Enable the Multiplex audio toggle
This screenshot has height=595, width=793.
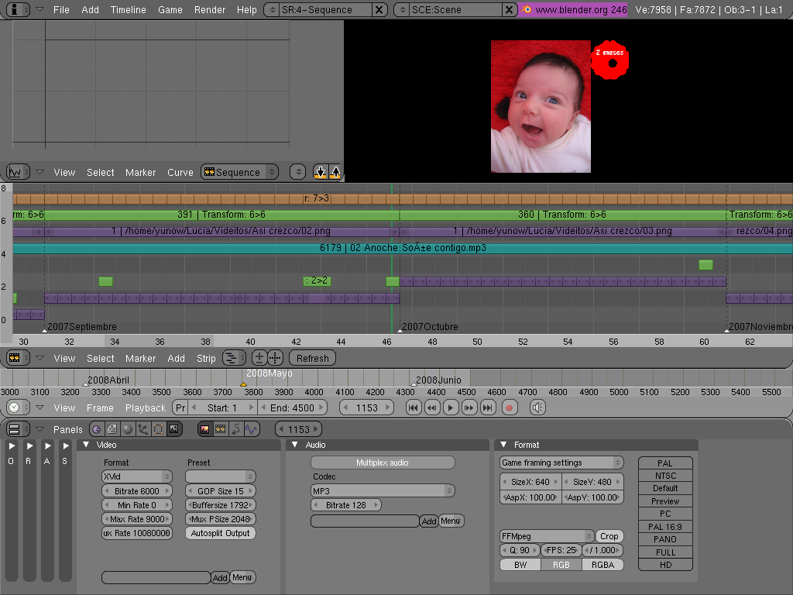[x=383, y=463]
